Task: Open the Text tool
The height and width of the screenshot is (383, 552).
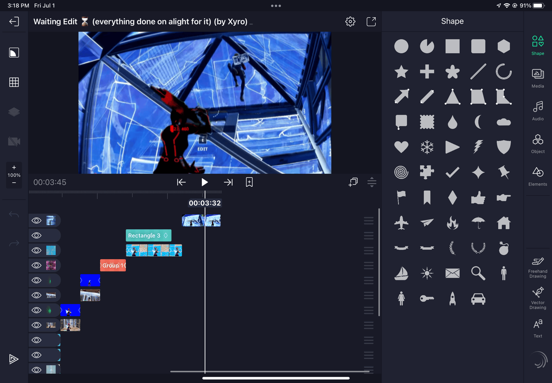Action: click(538, 328)
